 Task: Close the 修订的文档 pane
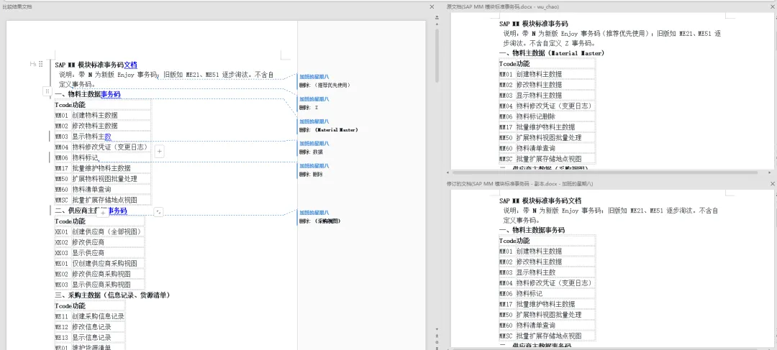coord(773,183)
